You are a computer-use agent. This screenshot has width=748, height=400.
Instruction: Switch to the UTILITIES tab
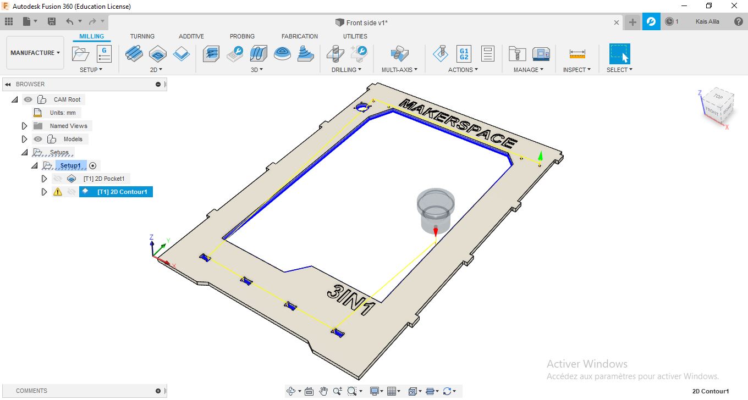(355, 36)
